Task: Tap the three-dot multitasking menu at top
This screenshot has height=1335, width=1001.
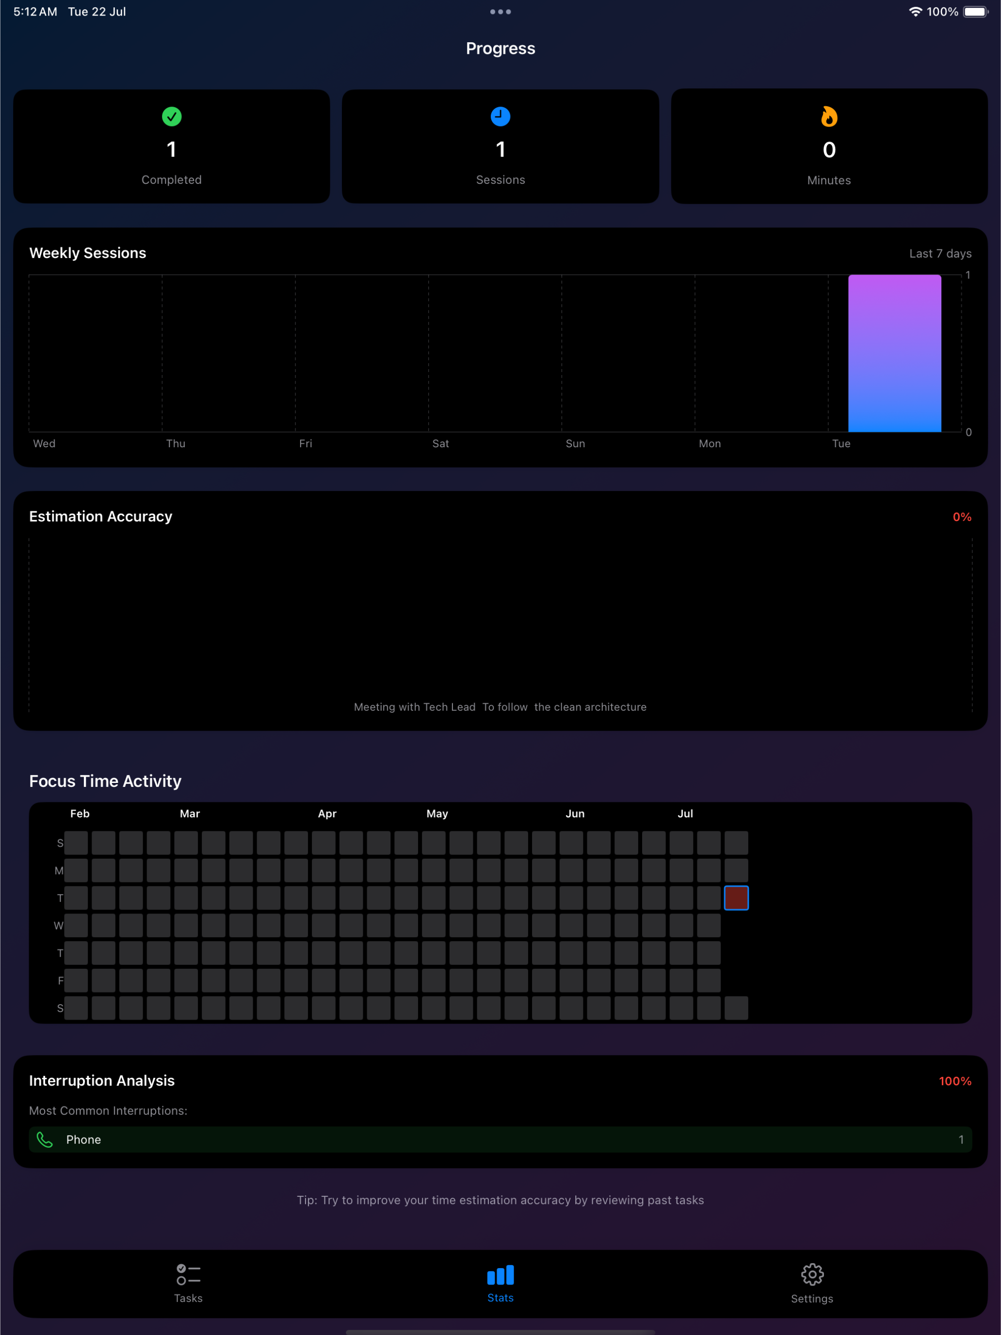Action: pyautogui.click(x=500, y=12)
